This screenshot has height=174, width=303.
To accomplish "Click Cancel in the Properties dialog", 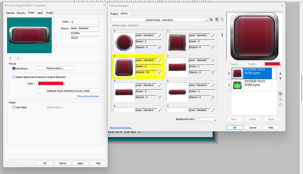I will tap(63, 163).
